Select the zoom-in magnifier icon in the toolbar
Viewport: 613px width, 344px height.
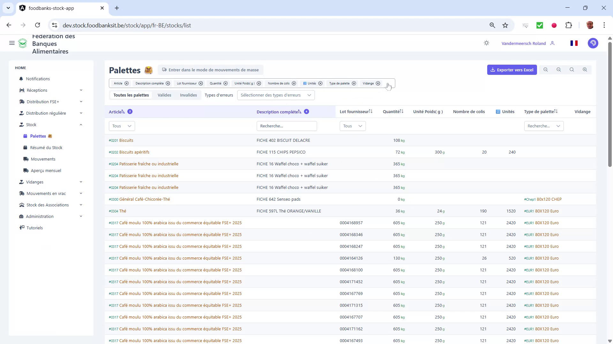point(585,69)
